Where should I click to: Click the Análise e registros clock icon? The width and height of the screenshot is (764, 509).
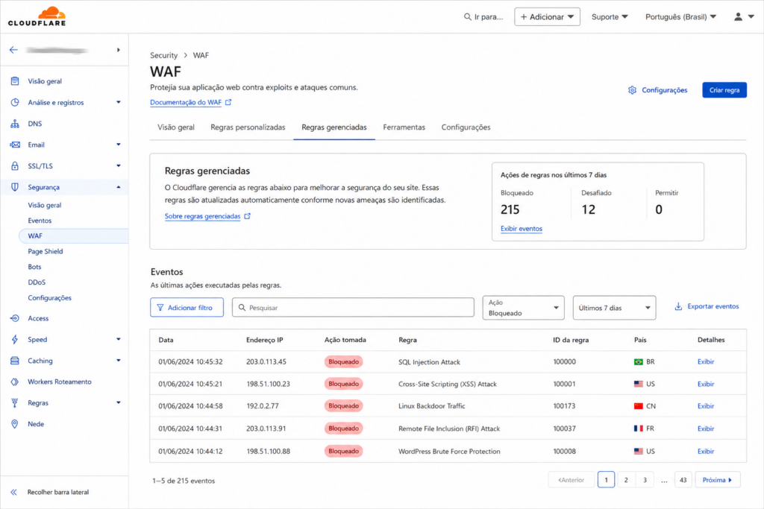pyautogui.click(x=15, y=102)
